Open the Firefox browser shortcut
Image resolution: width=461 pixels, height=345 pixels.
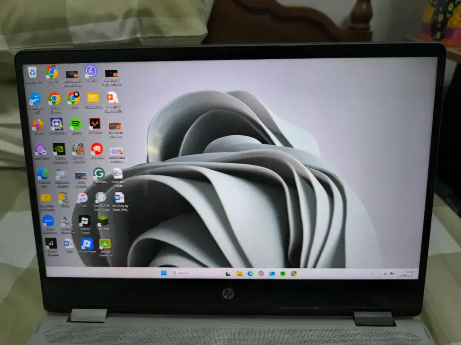click(x=38, y=125)
